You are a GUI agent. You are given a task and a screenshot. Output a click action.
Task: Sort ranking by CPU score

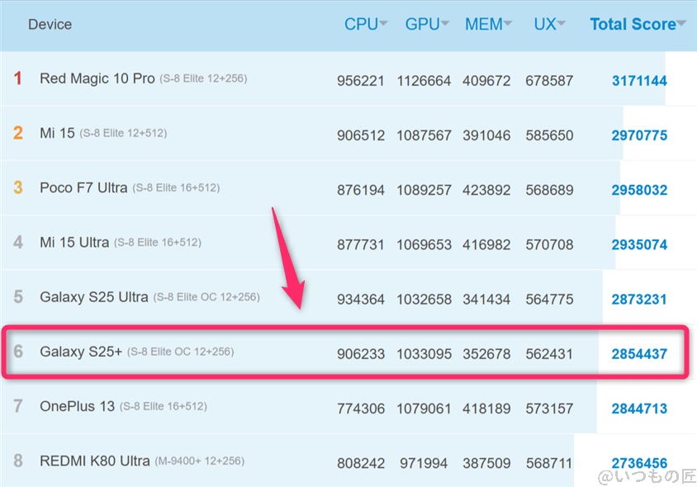[x=360, y=24]
